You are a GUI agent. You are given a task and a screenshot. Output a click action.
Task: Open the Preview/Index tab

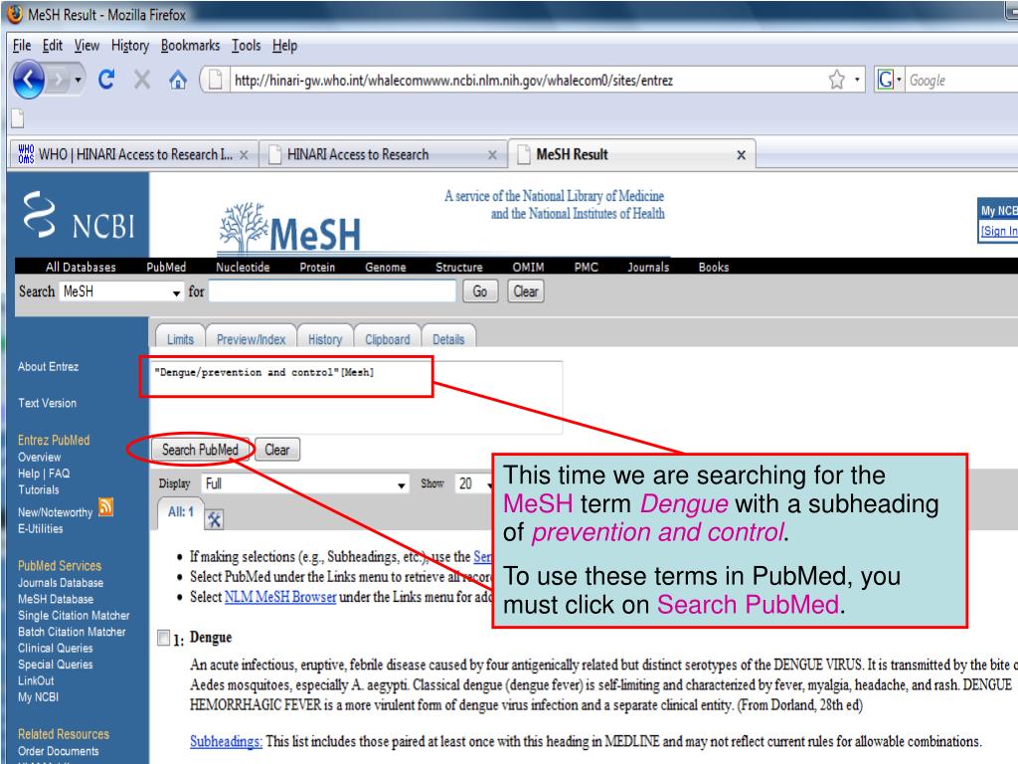(x=251, y=338)
